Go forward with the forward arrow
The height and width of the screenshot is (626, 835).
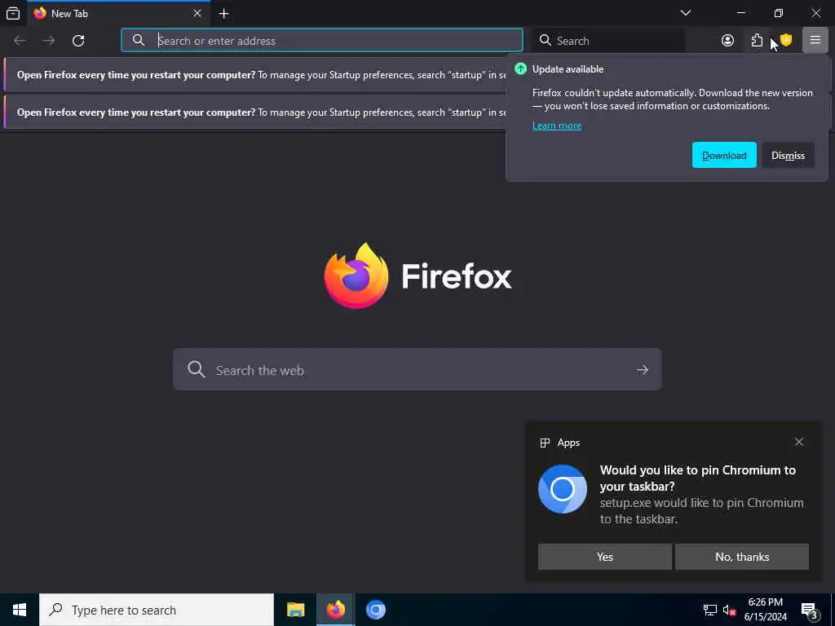[x=49, y=41]
